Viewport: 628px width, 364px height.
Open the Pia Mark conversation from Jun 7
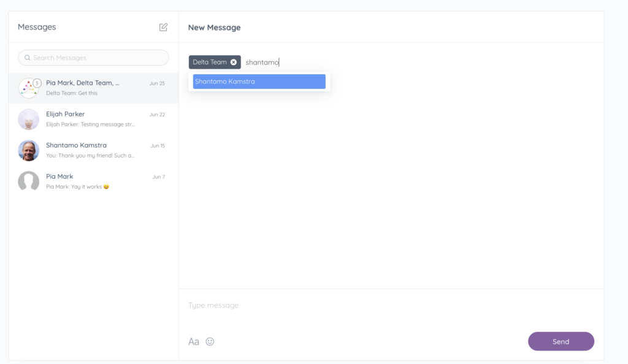coord(93,181)
